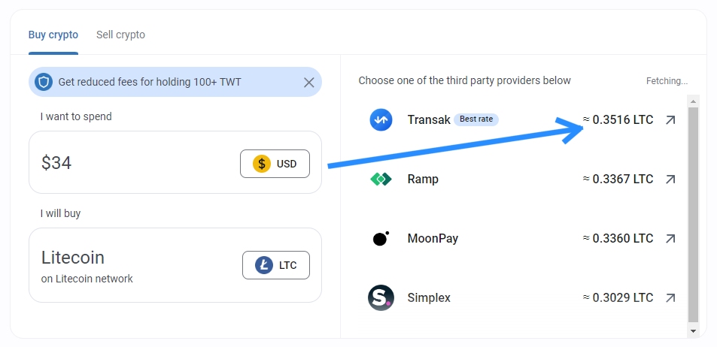Click the Ramp green diamond logo
This screenshot has height=347, width=717.
[x=381, y=180]
